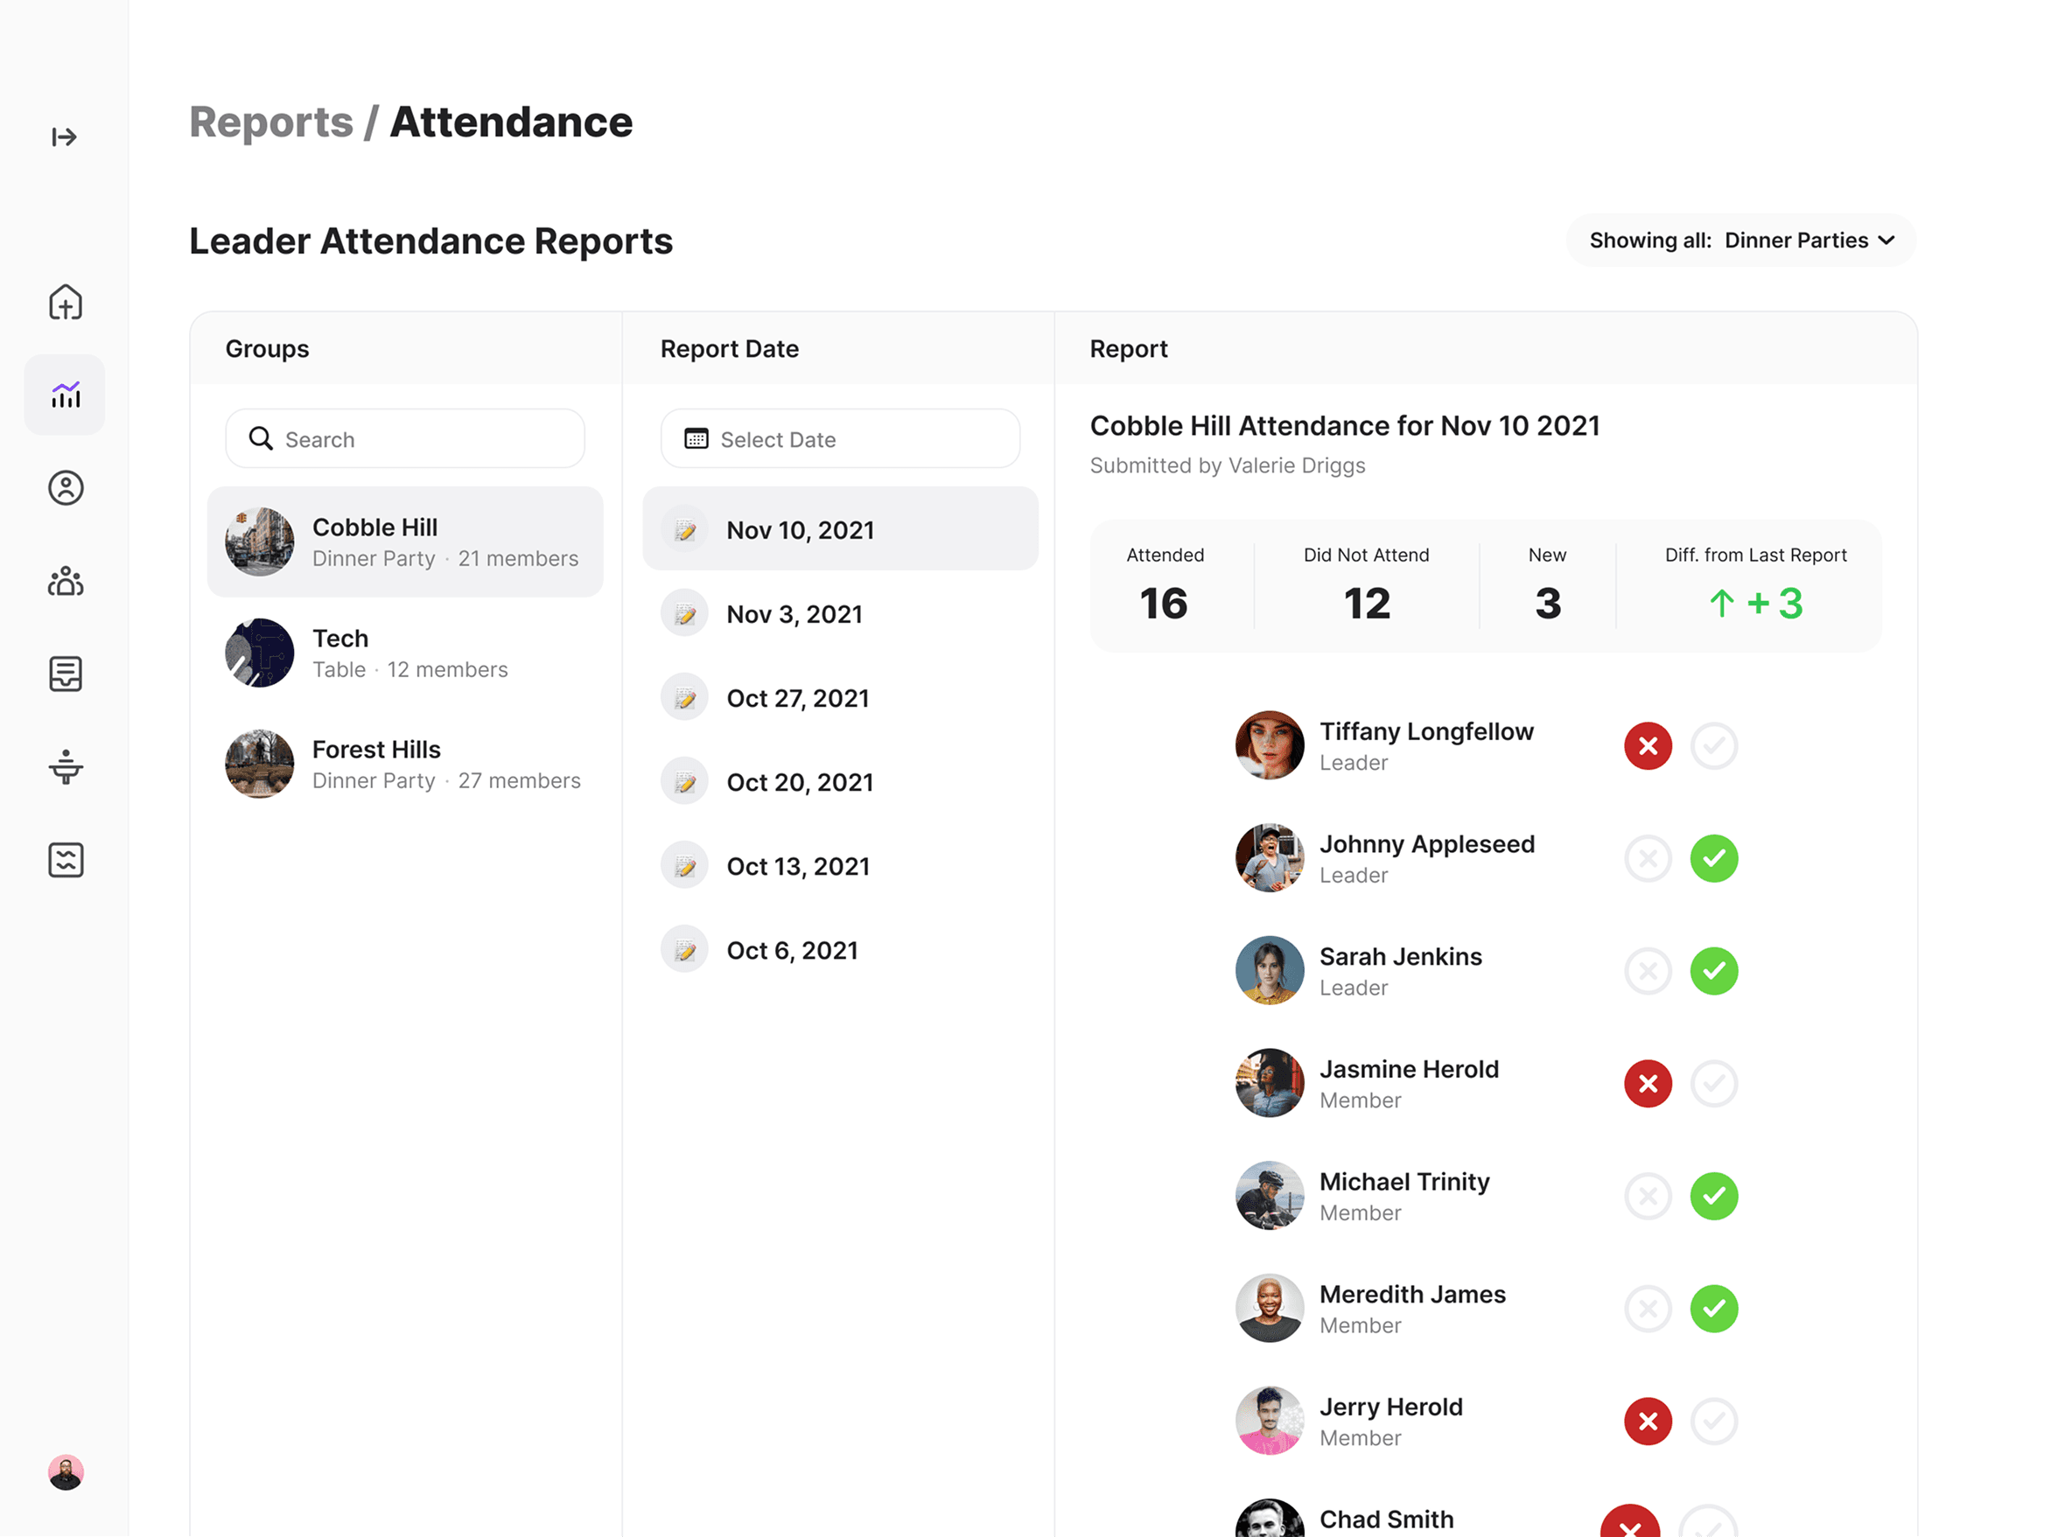
Task: Click Jerry Herold's profile photo
Action: [1270, 1422]
